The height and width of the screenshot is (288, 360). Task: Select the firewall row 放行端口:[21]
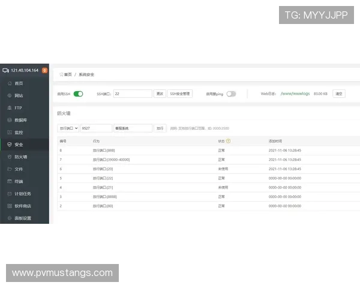tap(208, 187)
